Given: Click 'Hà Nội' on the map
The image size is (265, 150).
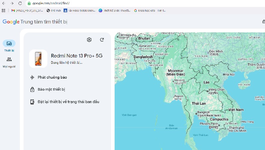Looking at the screenshot, I should 230,74.
